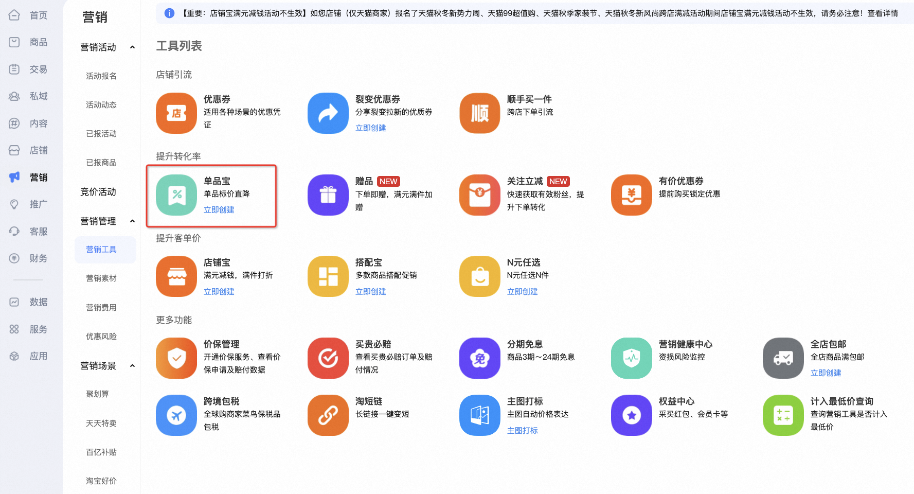Collapse the 营销场景 section chevron

[x=132, y=366]
